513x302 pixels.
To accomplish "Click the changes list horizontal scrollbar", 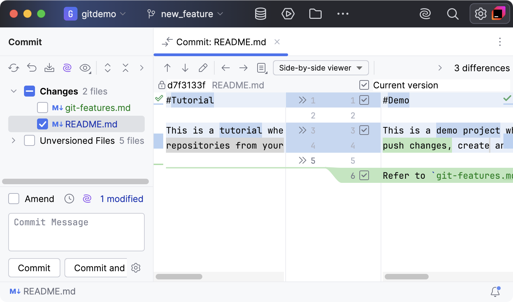I will 75,181.
